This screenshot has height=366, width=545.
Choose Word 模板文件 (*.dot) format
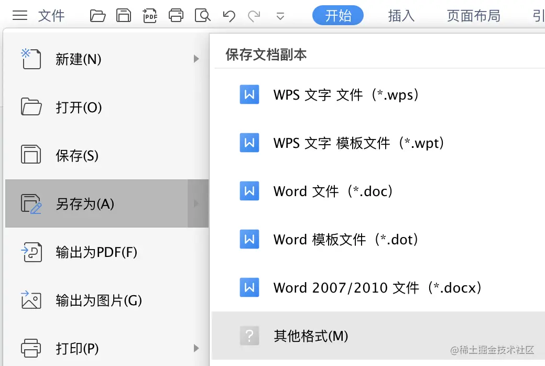click(378, 239)
